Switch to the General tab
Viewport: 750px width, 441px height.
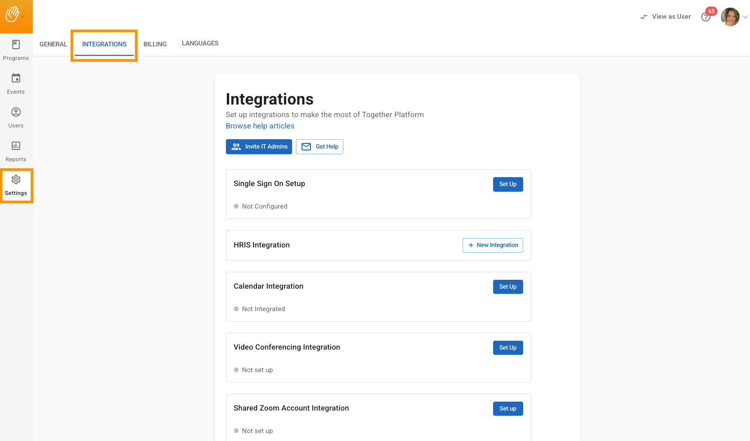tap(53, 44)
